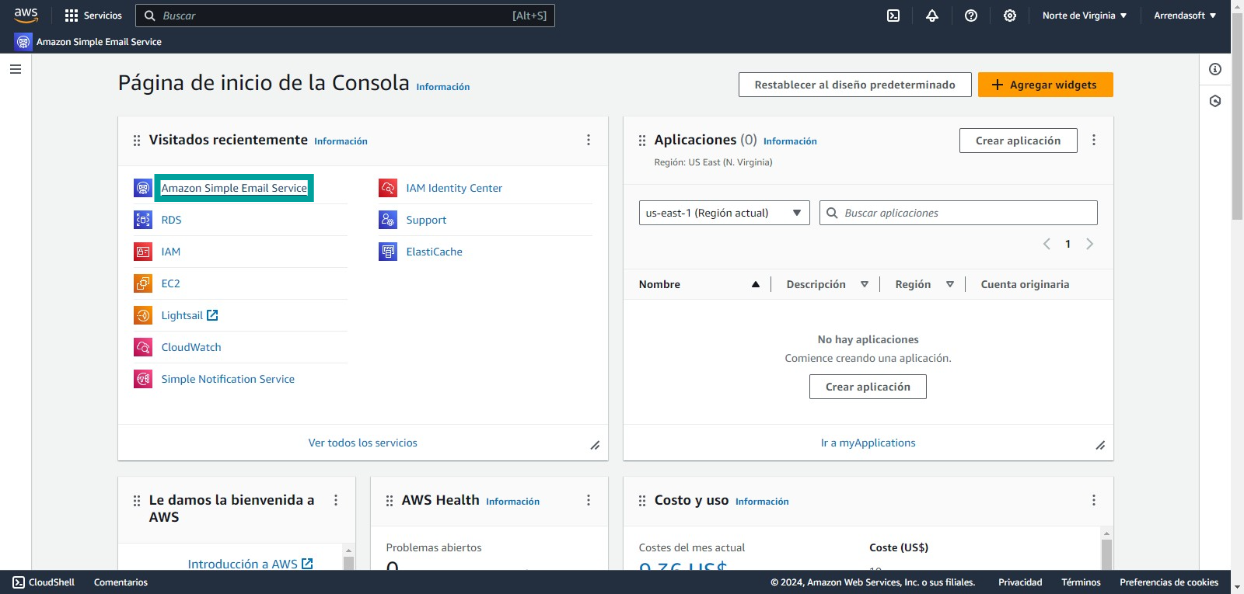
Task: Go to next applications page
Action: pyautogui.click(x=1089, y=244)
